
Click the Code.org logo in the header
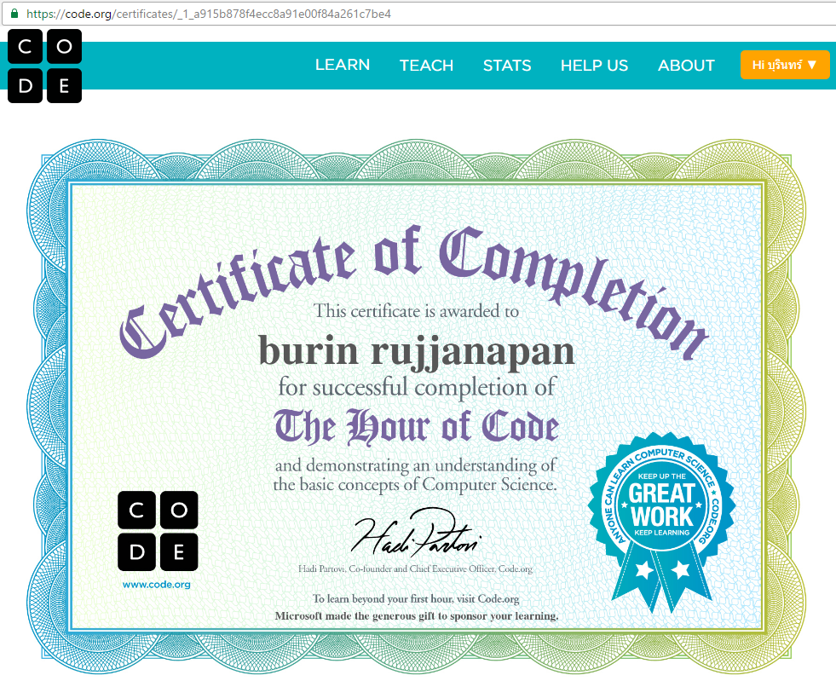pos(44,66)
